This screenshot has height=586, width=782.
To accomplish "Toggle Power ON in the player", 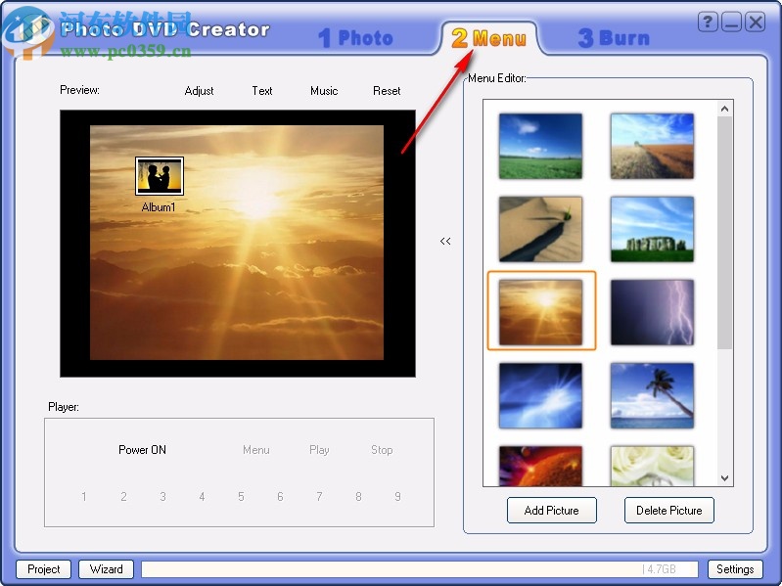I will [x=142, y=450].
